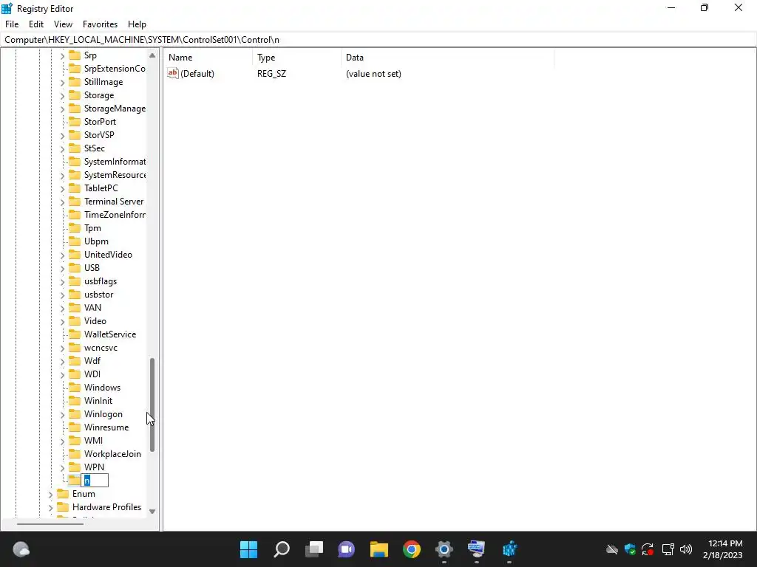Open Settings from the taskbar
This screenshot has height=567, width=757.
pos(444,549)
